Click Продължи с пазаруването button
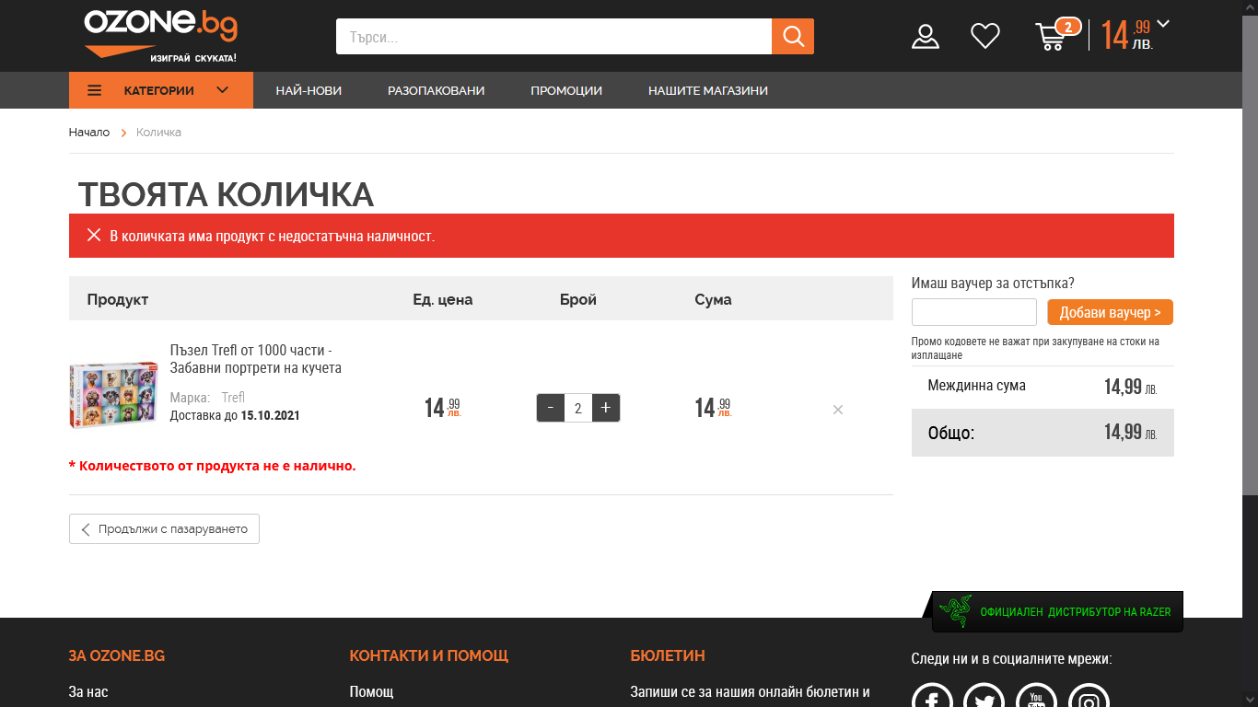Viewport: 1258px width, 707px height. (164, 529)
